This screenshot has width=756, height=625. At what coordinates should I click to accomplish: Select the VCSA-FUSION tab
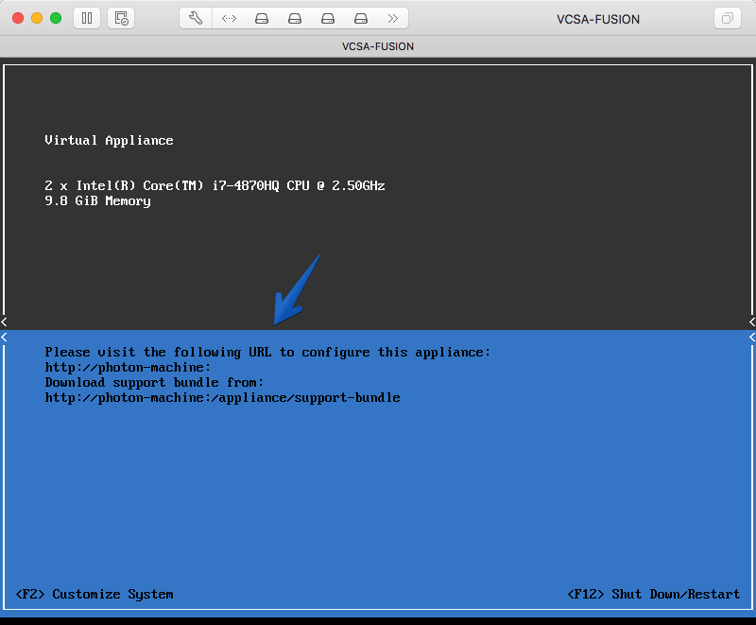pyautogui.click(x=378, y=46)
